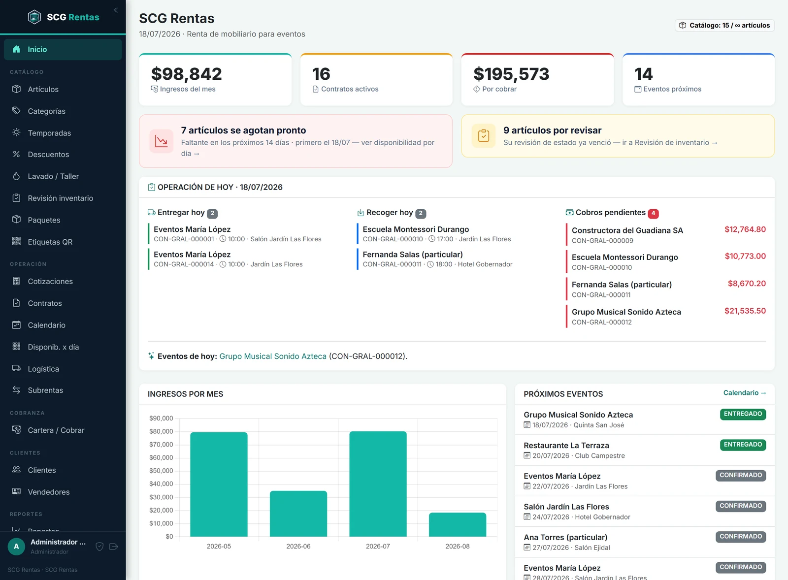Open the 7 artículos se agotan pronto alert

pyautogui.click(x=295, y=141)
